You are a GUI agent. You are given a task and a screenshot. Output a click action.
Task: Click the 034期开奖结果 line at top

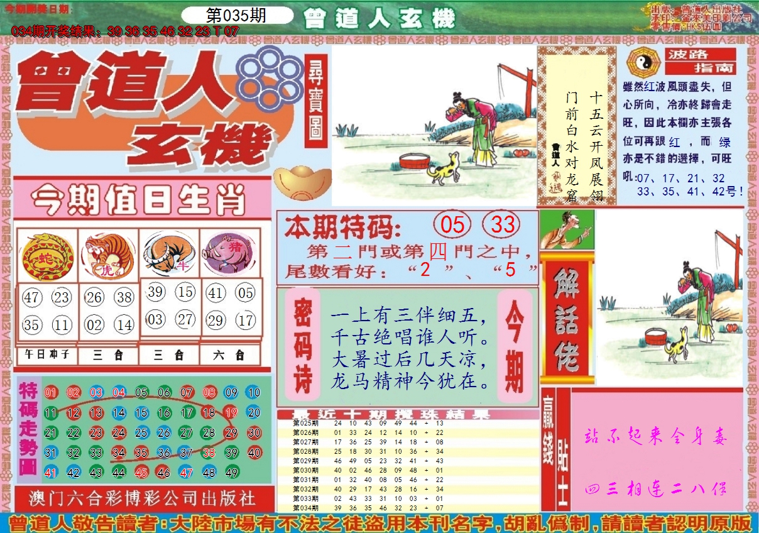125,31
